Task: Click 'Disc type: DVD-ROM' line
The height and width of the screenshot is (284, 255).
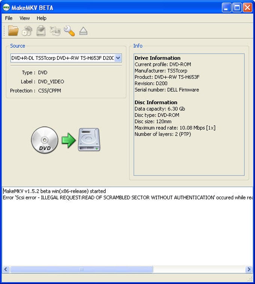Action: pyautogui.click(x=157, y=115)
